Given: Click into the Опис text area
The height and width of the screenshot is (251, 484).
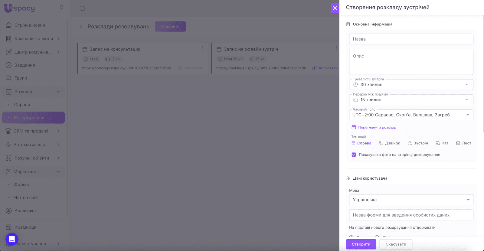Looking at the screenshot, I should (411, 62).
